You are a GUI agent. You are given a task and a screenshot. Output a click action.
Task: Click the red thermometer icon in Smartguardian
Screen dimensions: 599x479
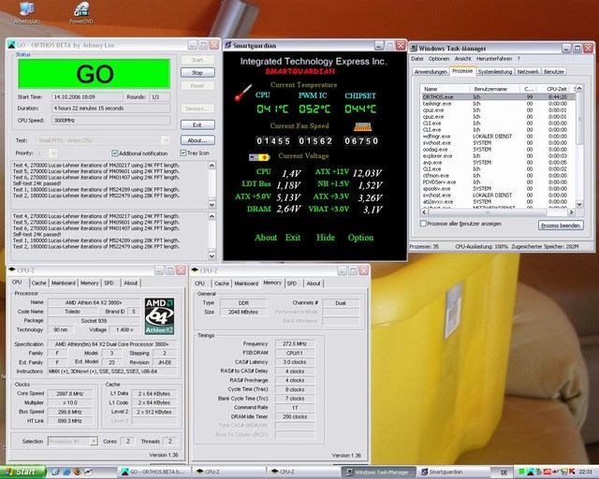click(x=243, y=93)
